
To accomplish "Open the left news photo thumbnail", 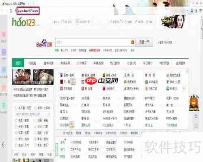I will 22,77.
